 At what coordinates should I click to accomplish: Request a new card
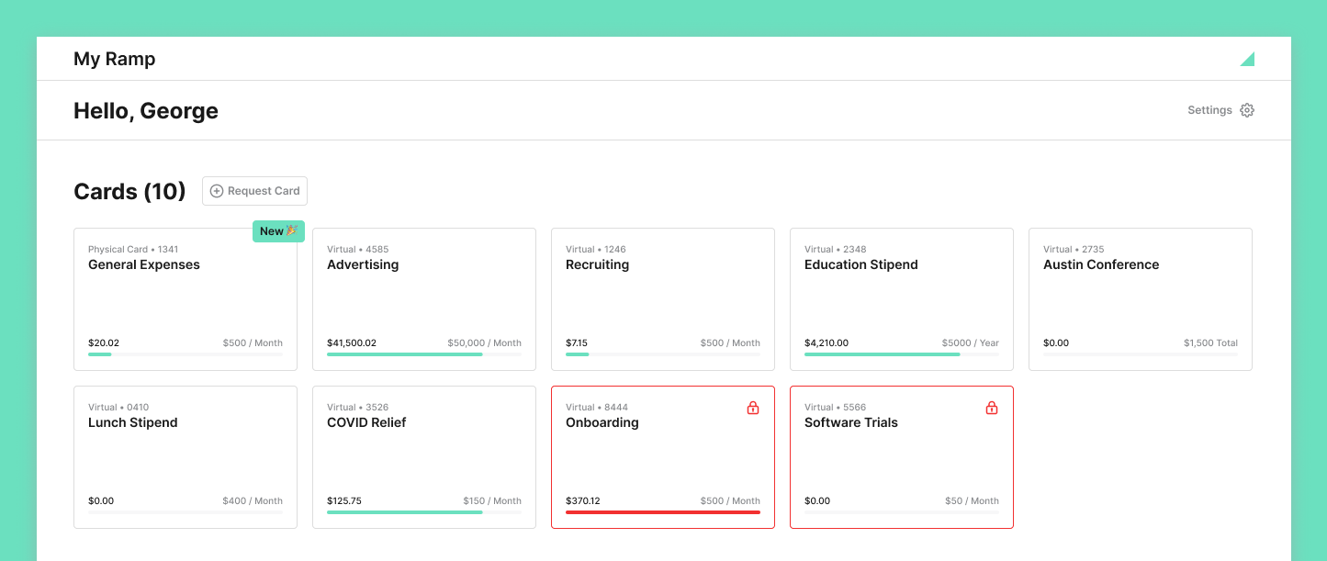[x=254, y=191]
